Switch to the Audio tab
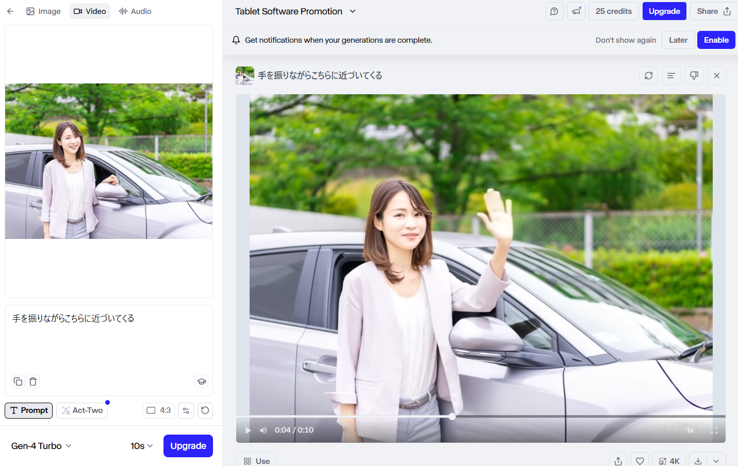 pyautogui.click(x=135, y=11)
